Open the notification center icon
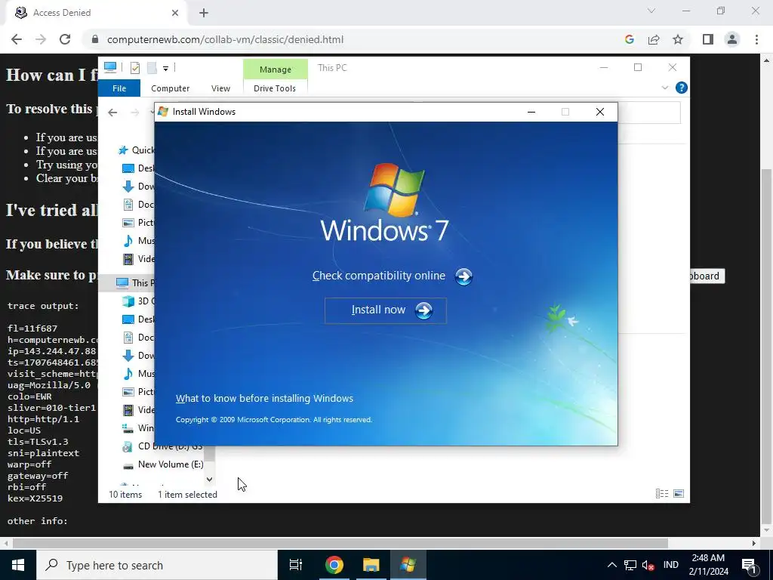Screen dimensions: 773x580 tap(750, 565)
